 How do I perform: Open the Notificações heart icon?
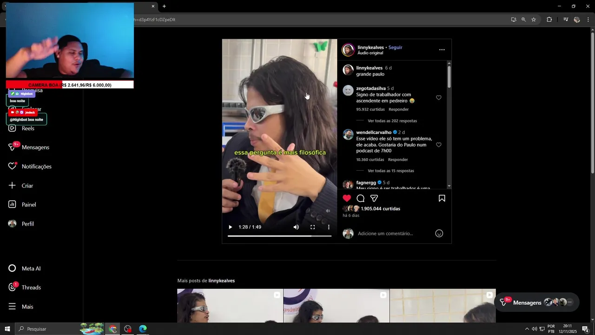pos(13,166)
